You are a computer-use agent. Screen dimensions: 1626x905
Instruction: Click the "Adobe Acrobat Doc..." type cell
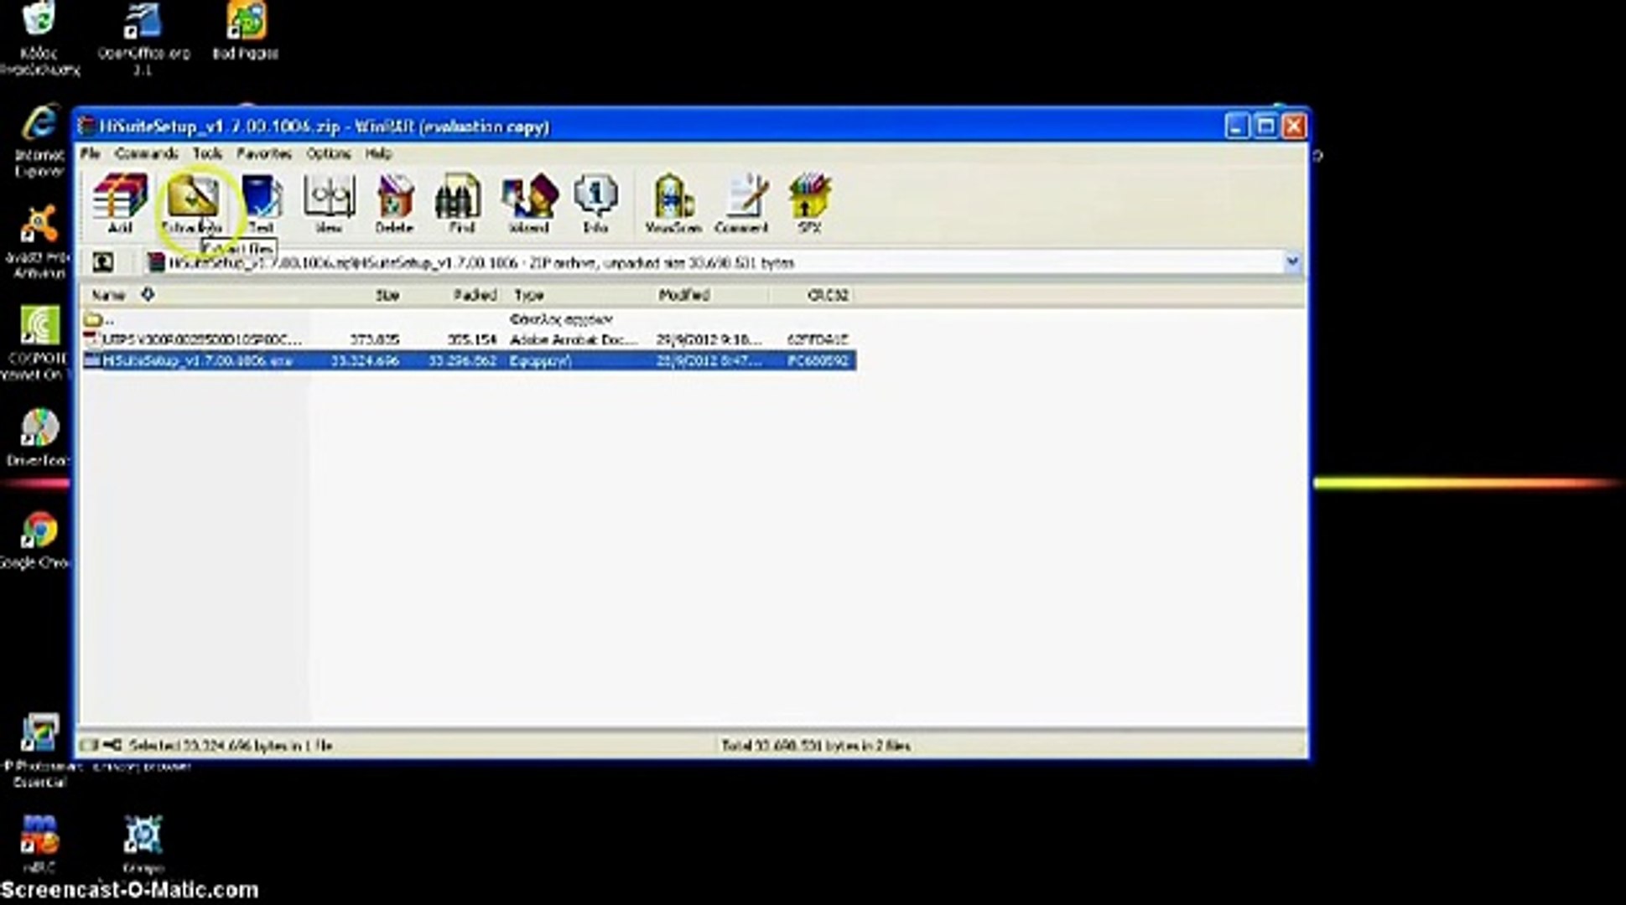(574, 339)
